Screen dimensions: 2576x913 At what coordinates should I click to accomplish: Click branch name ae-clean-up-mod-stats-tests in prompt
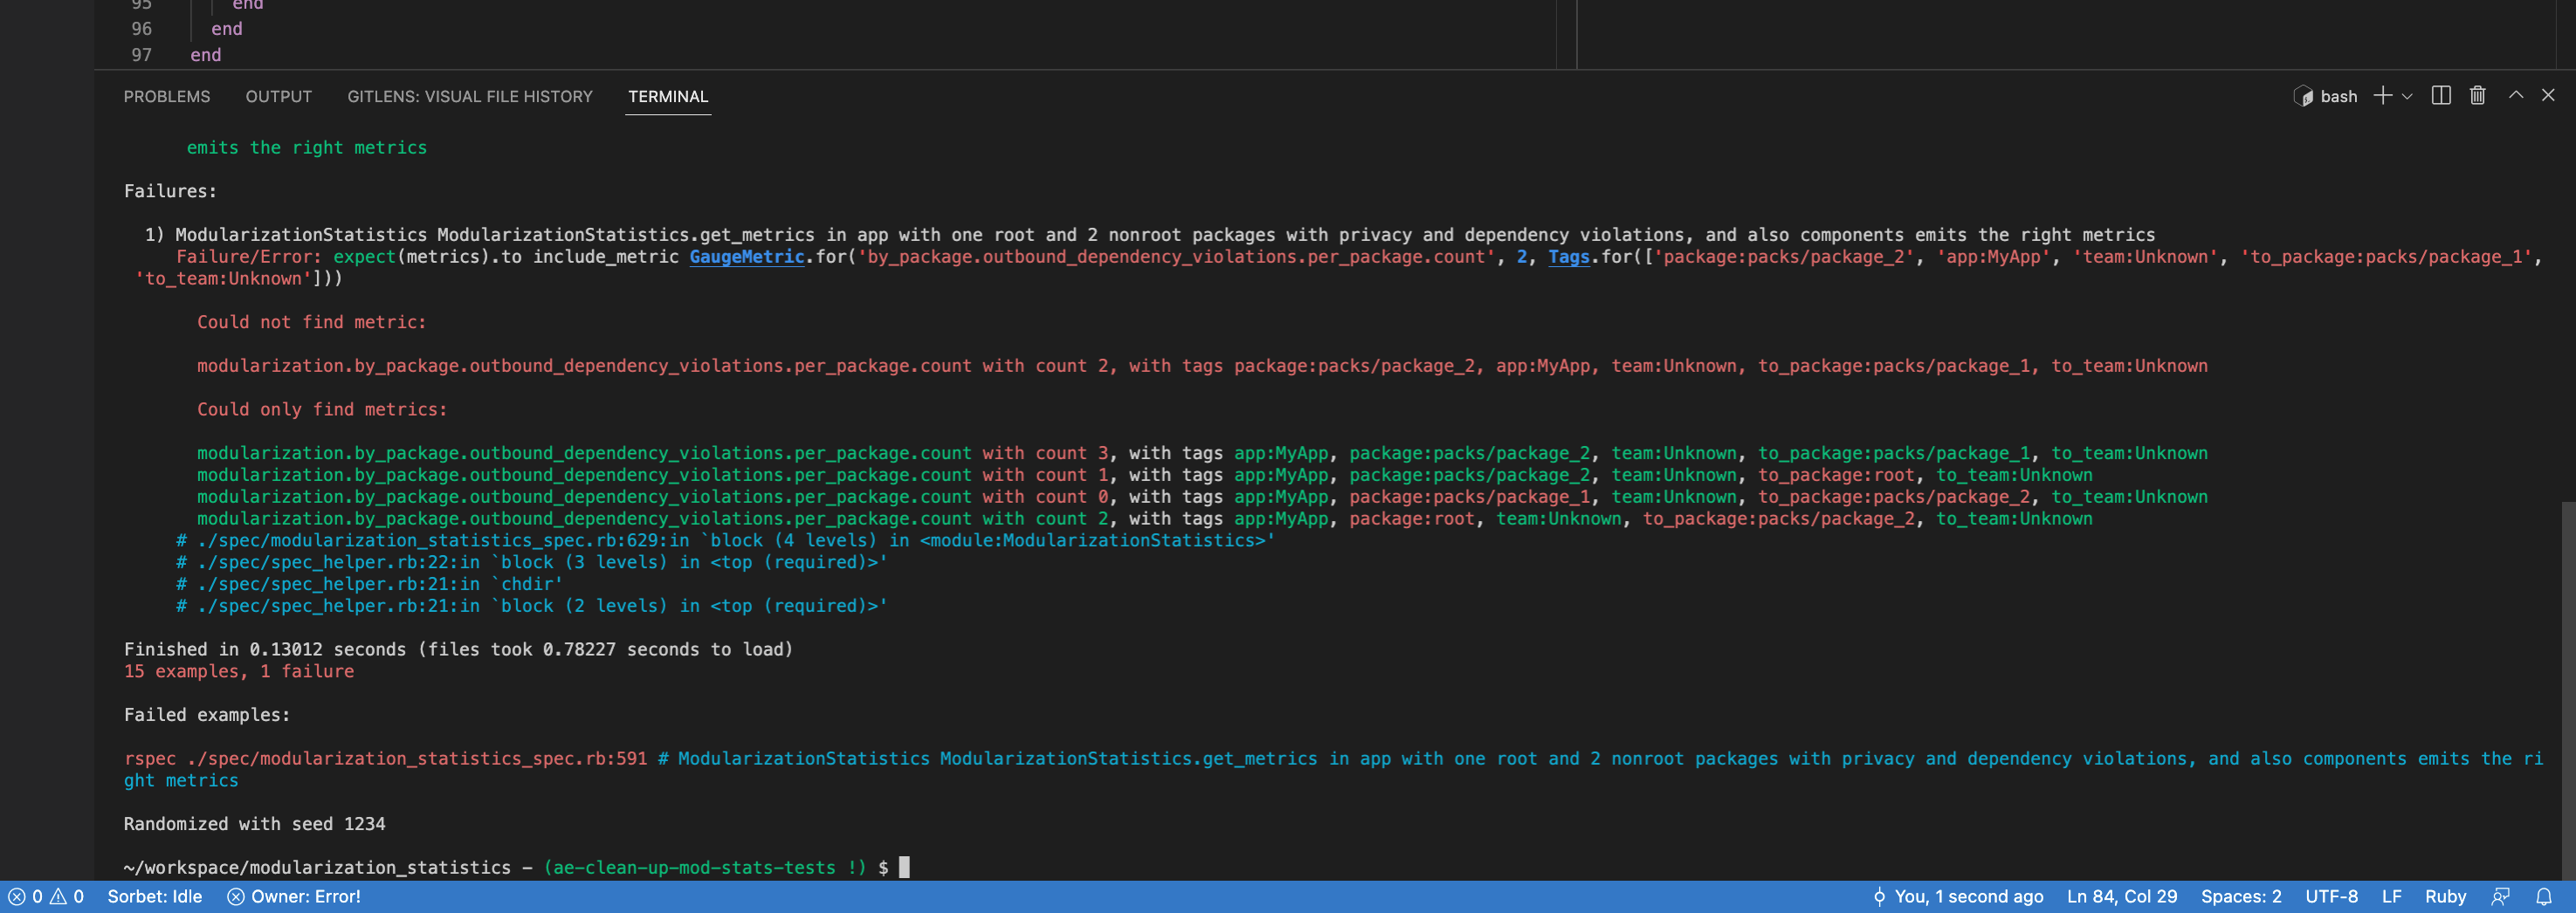(x=695, y=868)
